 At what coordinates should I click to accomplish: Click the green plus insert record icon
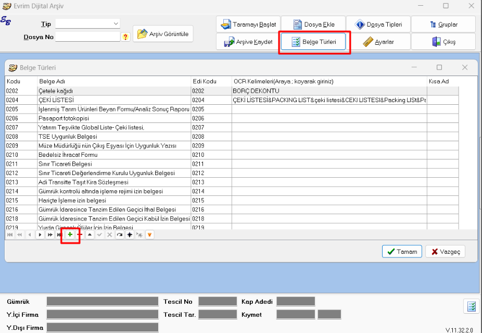tap(70, 235)
